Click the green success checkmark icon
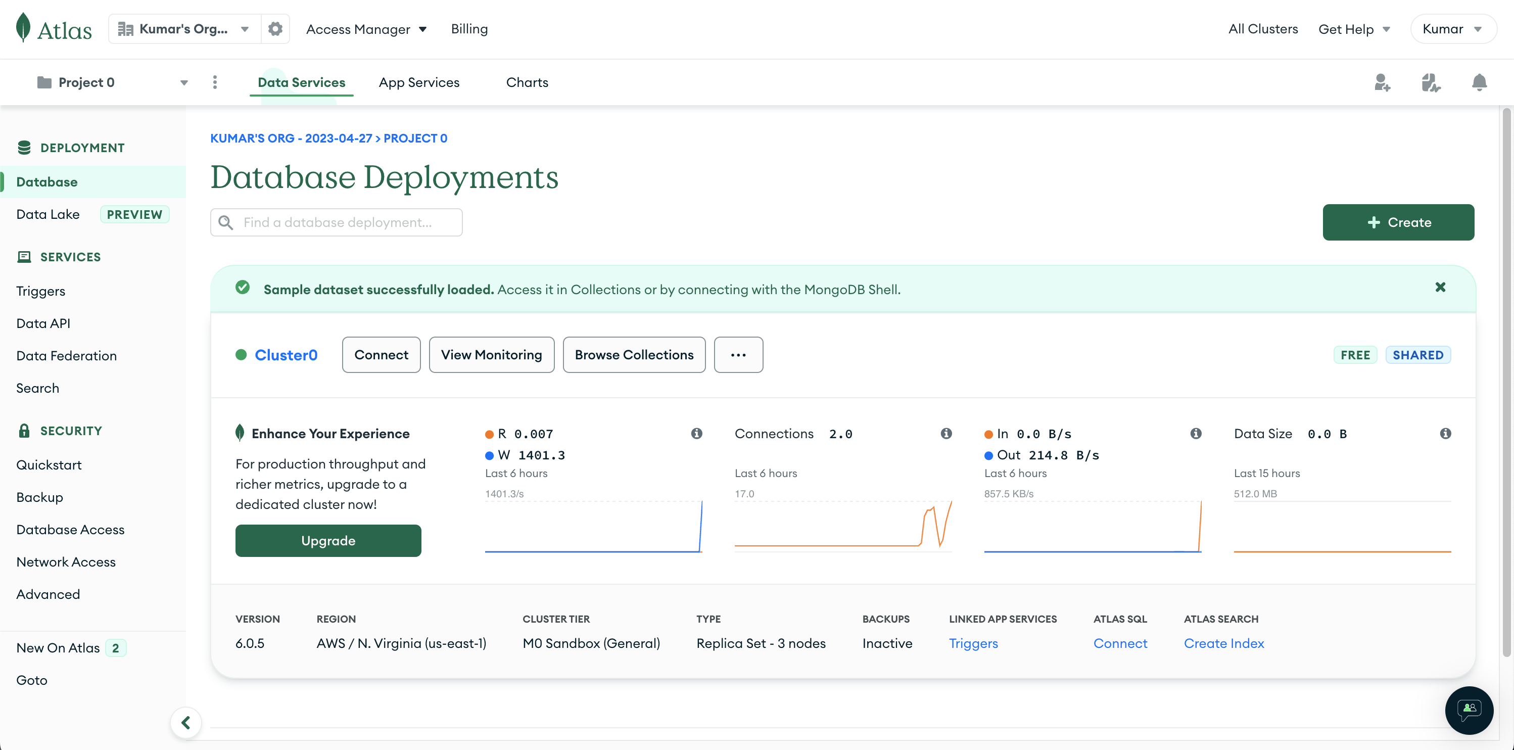Viewport: 1514px width, 750px height. click(242, 288)
